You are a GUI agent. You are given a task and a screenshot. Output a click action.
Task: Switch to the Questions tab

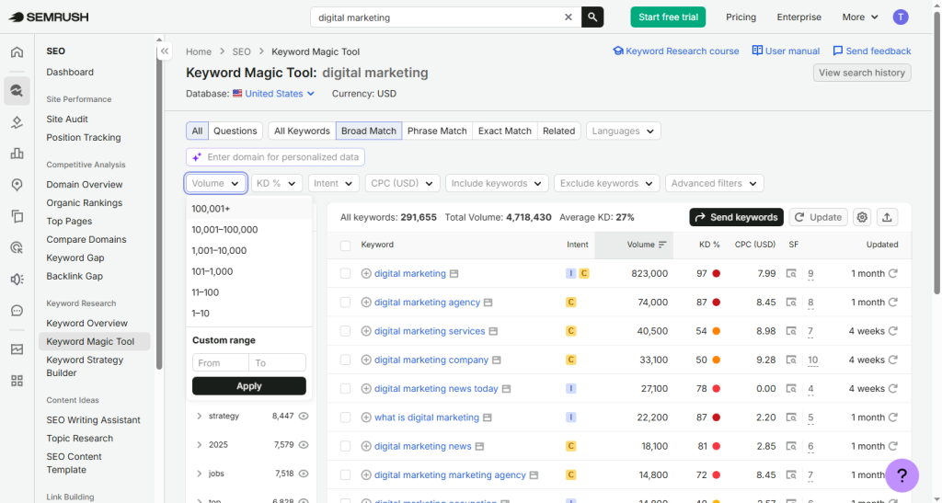pos(235,131)
